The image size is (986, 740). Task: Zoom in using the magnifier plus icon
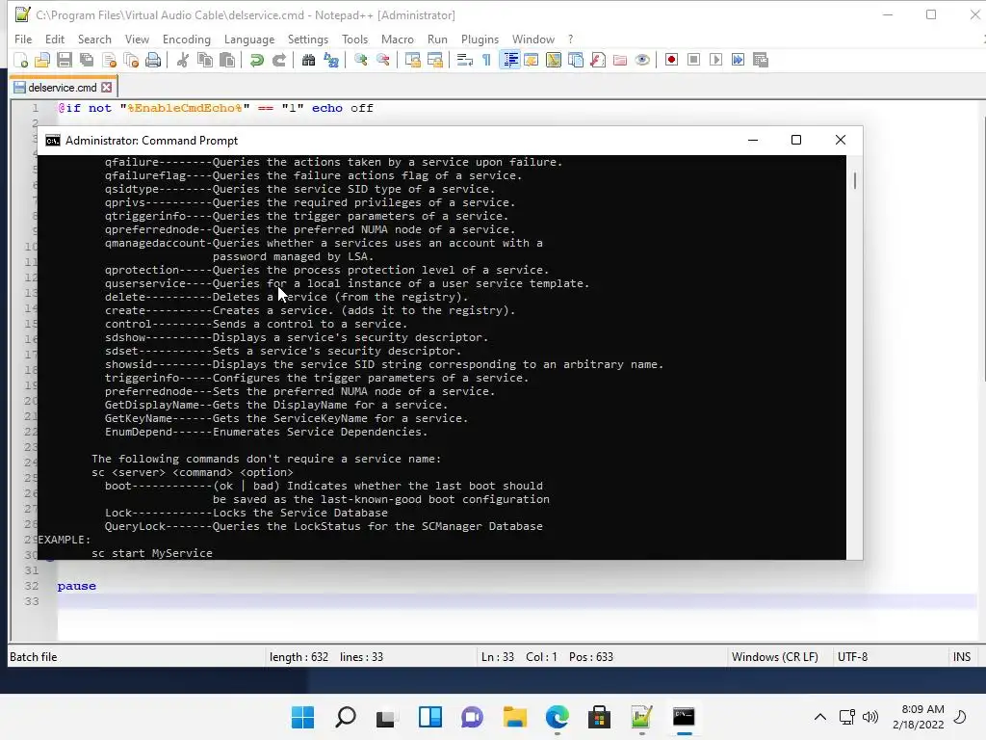tap(360, 60)
